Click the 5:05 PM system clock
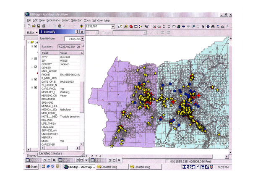Screen dimensions: 258x178 coord(223,167)
